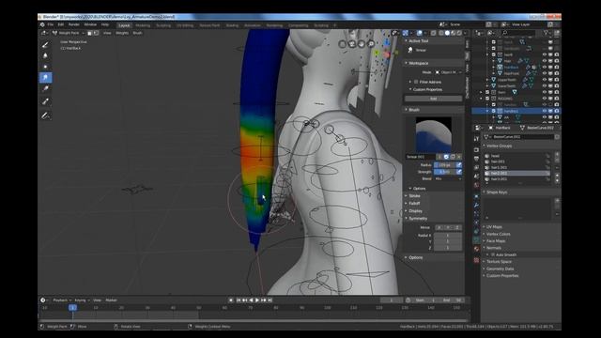The width and height of the screenshot is (601, 338).
Task: Adjust the brush Strength slider
Action: (444, 172)
